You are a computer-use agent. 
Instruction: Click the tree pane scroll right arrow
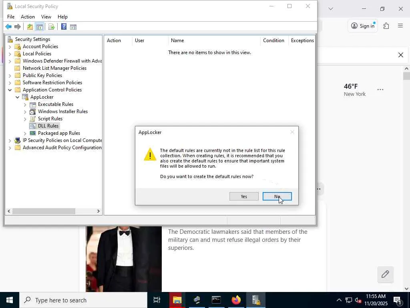click(98, 211)
